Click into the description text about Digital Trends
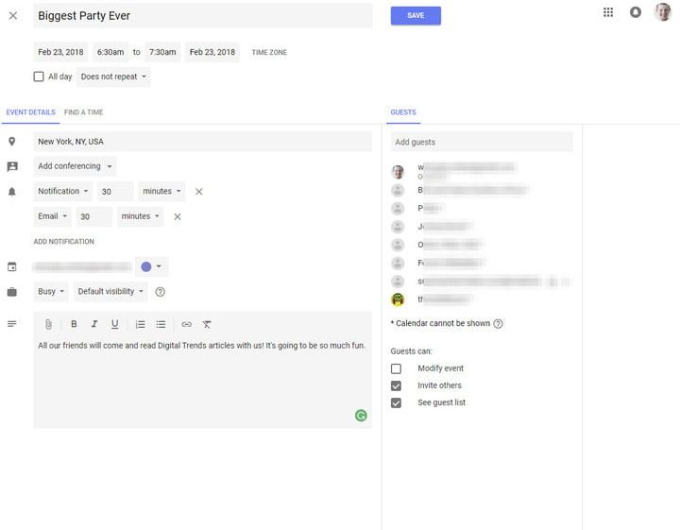 point(202,346)
